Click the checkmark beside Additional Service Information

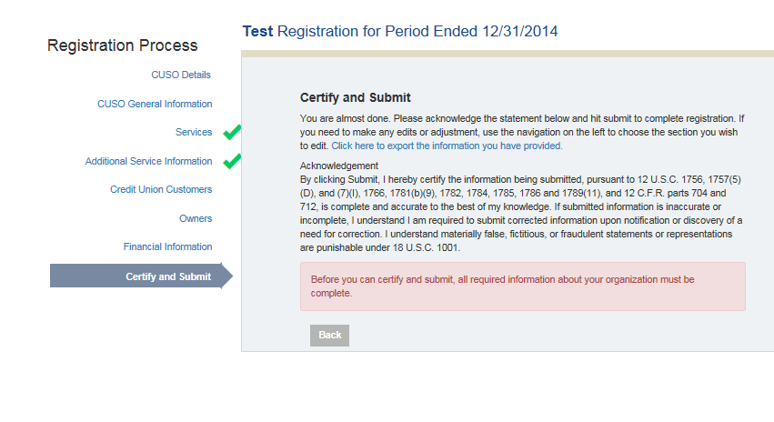coord(232,162)
